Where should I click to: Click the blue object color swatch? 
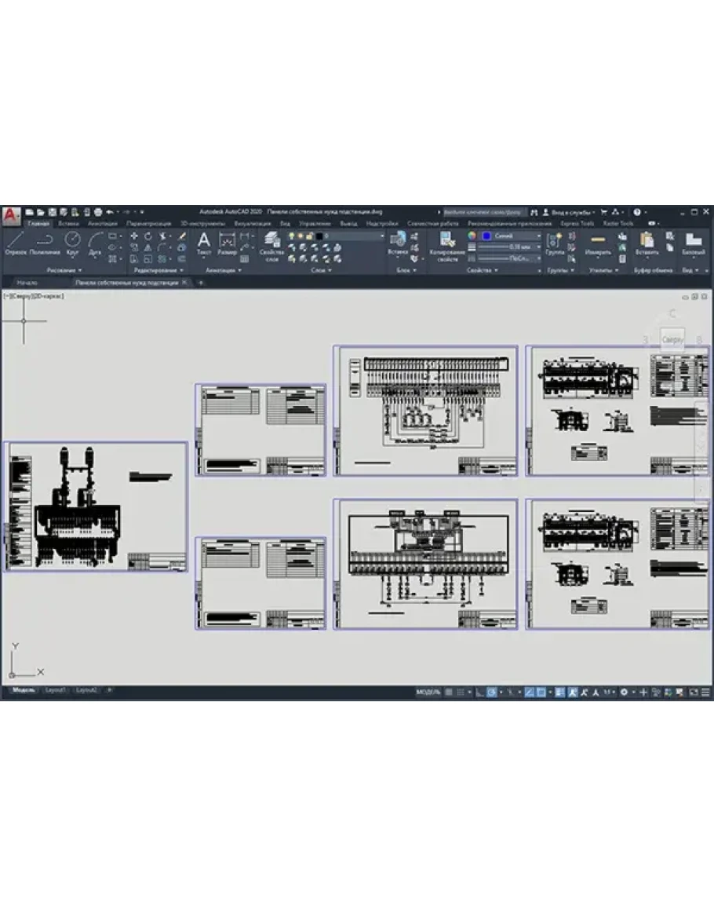coord(486,236)
